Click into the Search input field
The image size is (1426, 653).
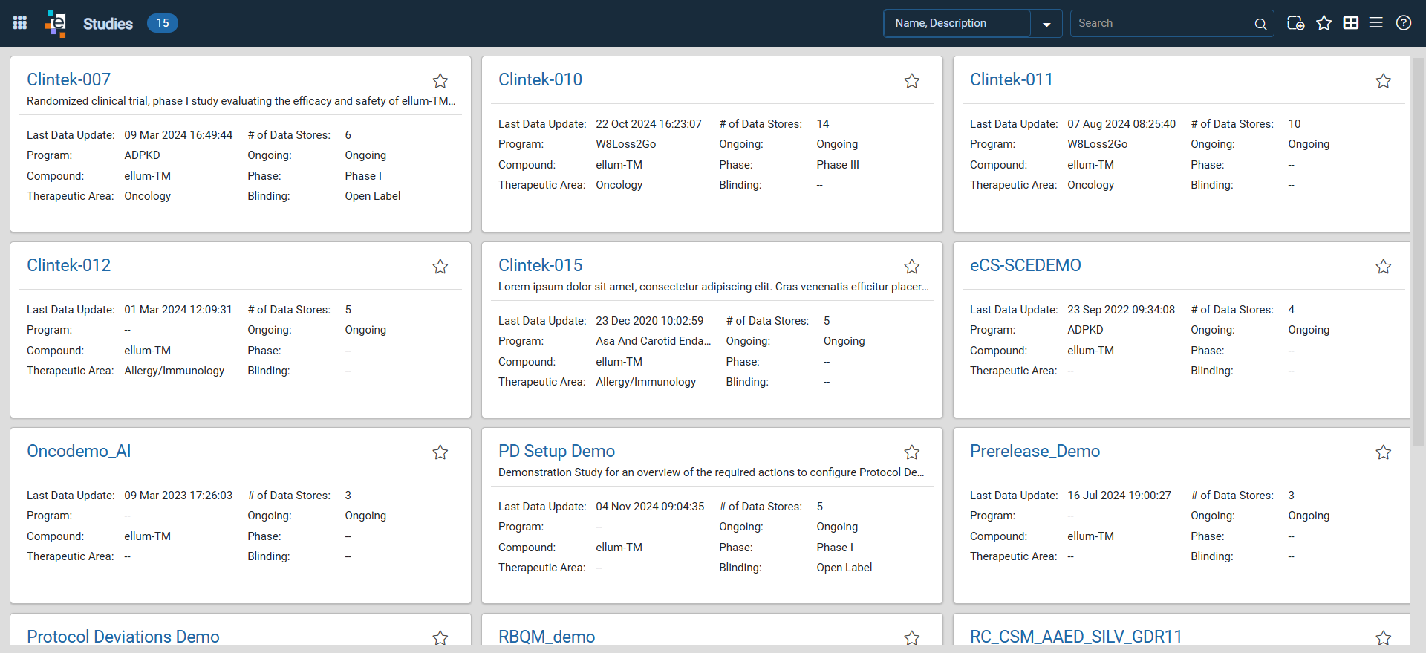1162,23
